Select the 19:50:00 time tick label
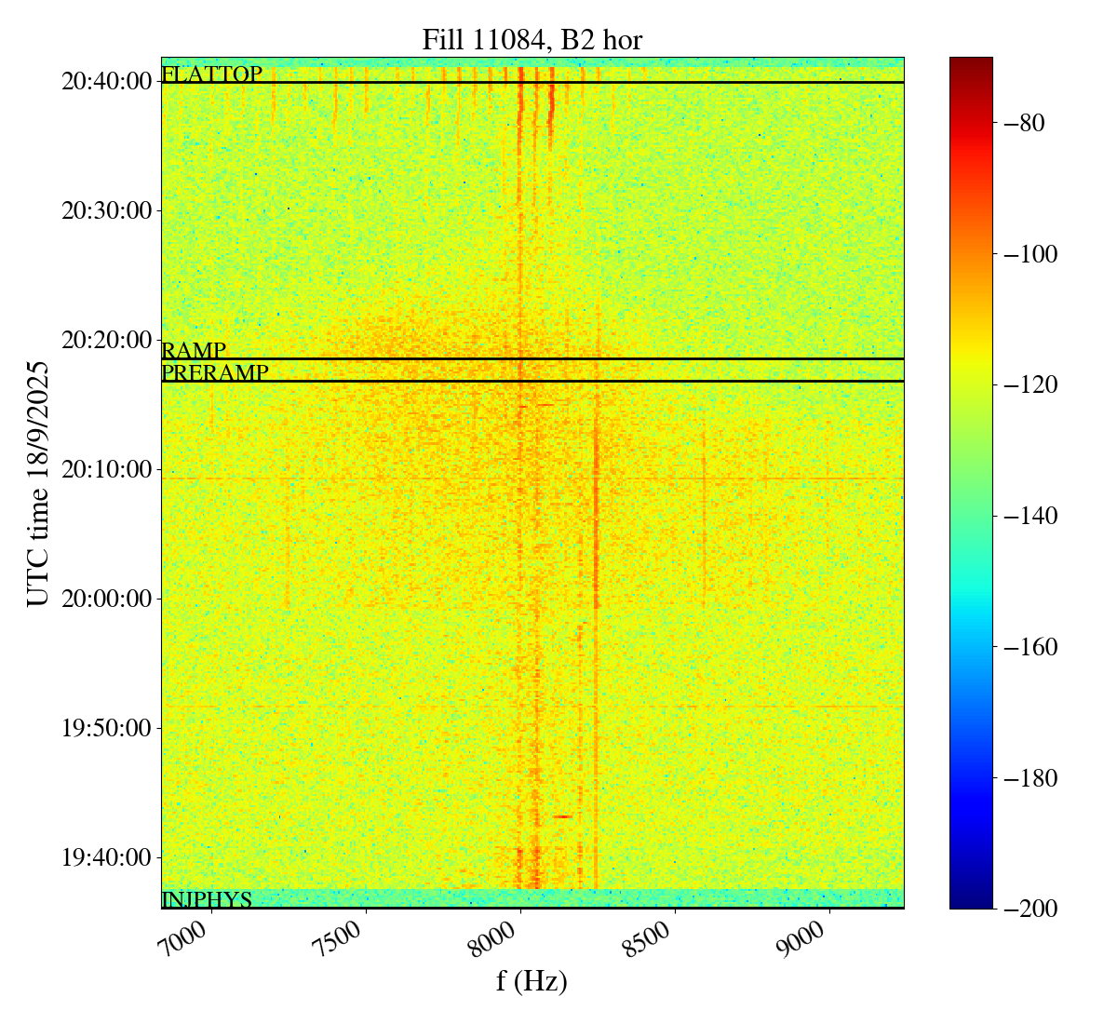This screenshot has width=1117, height=1024. click(x=106, y=728)
